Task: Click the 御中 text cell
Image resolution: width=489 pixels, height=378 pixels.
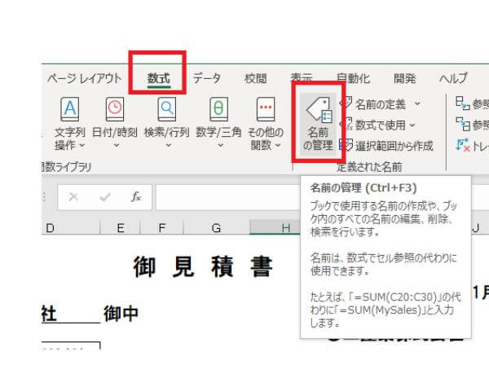Action: pyautogui.click(x=121, y=314)
